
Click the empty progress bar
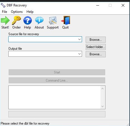coord(57,114)
